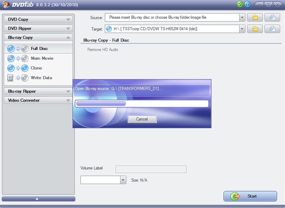
Task: Click the Full Disc gray target disc icon
Action: click(25, 49)
